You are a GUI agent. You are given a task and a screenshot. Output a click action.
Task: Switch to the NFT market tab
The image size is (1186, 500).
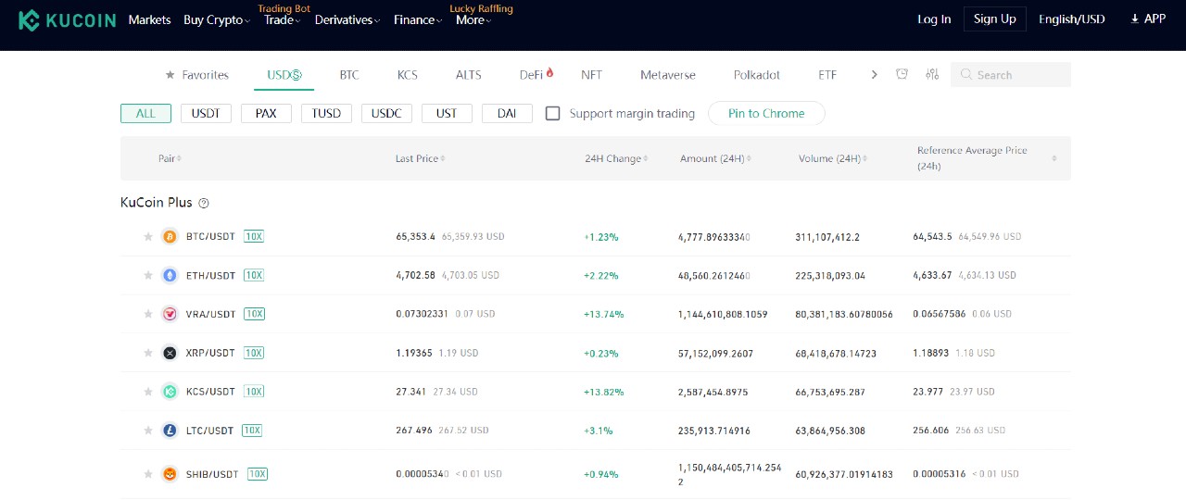pyautogui.click(x=591, y=75)
